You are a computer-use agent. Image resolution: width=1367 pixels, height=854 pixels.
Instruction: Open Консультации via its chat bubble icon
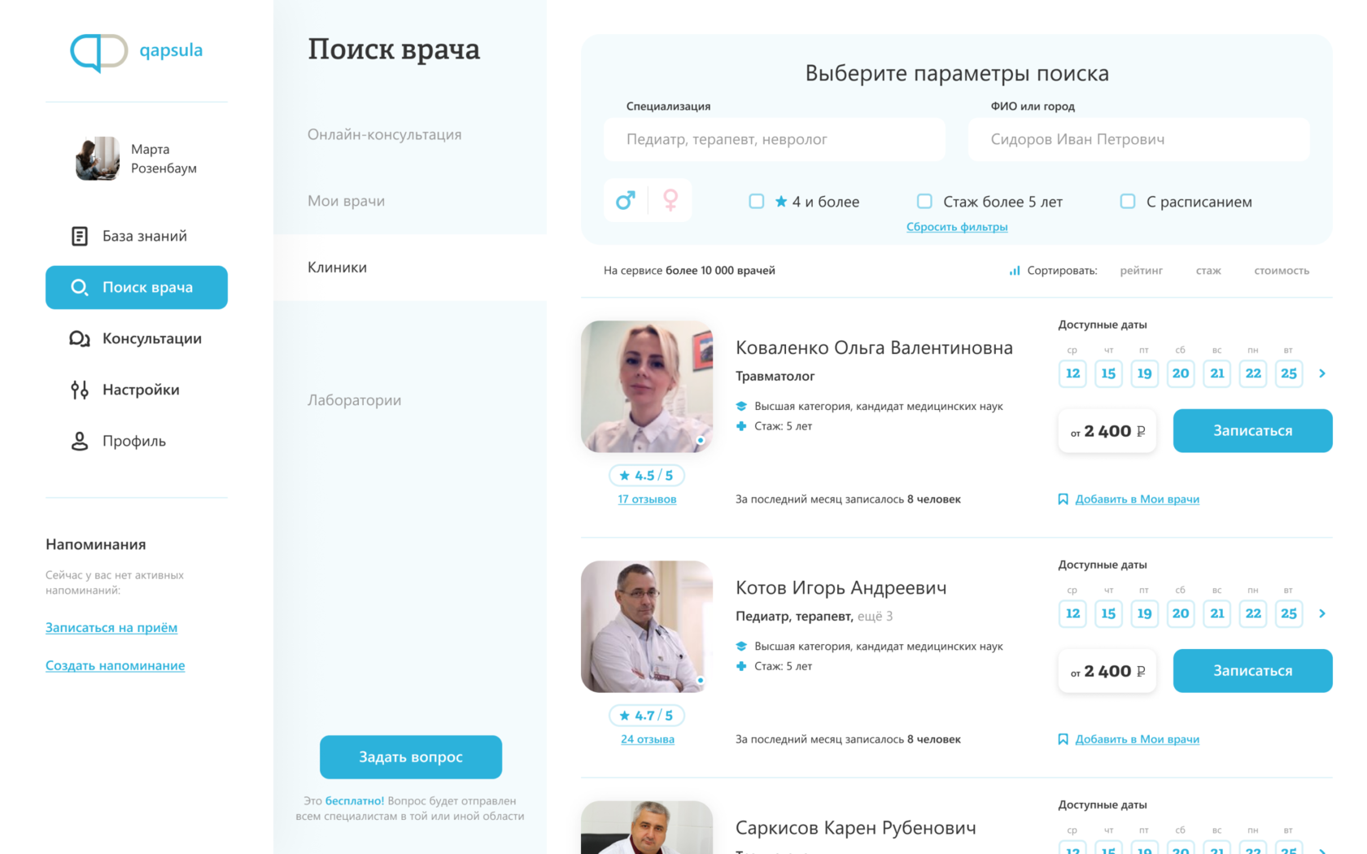(x=79, y=338)
